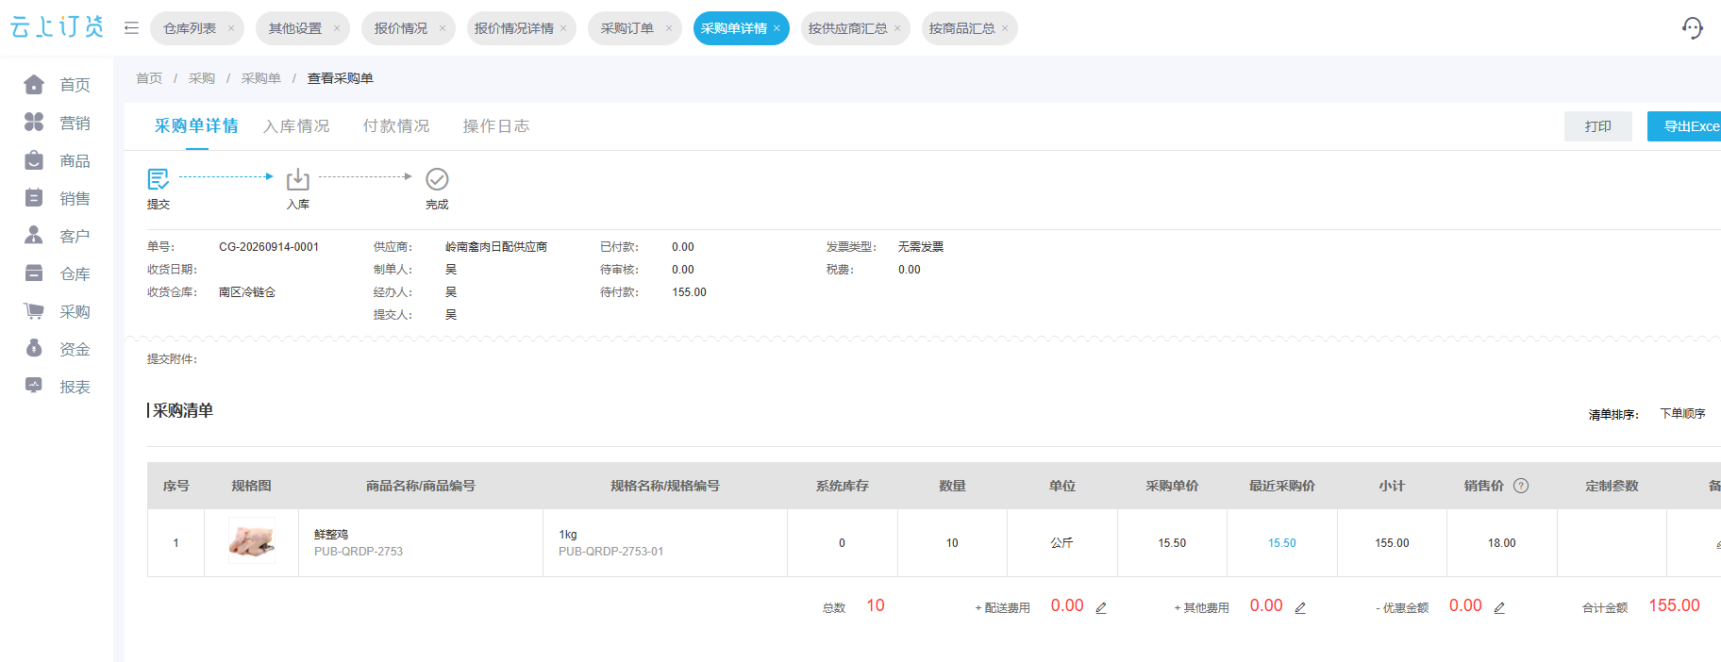Edit 优惠金额 with pencil icon

(x=1499, y=607)
